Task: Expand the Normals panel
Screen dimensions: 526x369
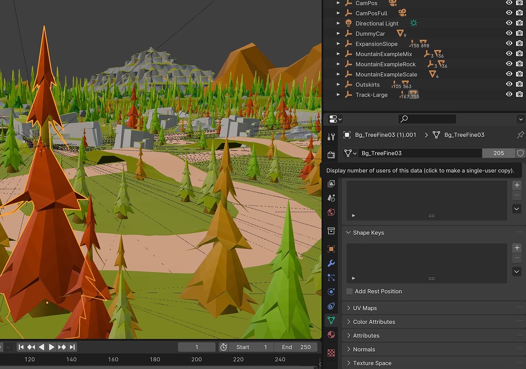Action: click(348, 349)
